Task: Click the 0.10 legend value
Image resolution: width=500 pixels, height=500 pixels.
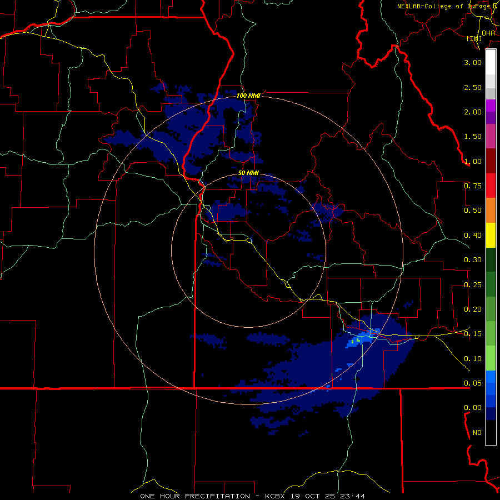Action: [x=473, y=359]
